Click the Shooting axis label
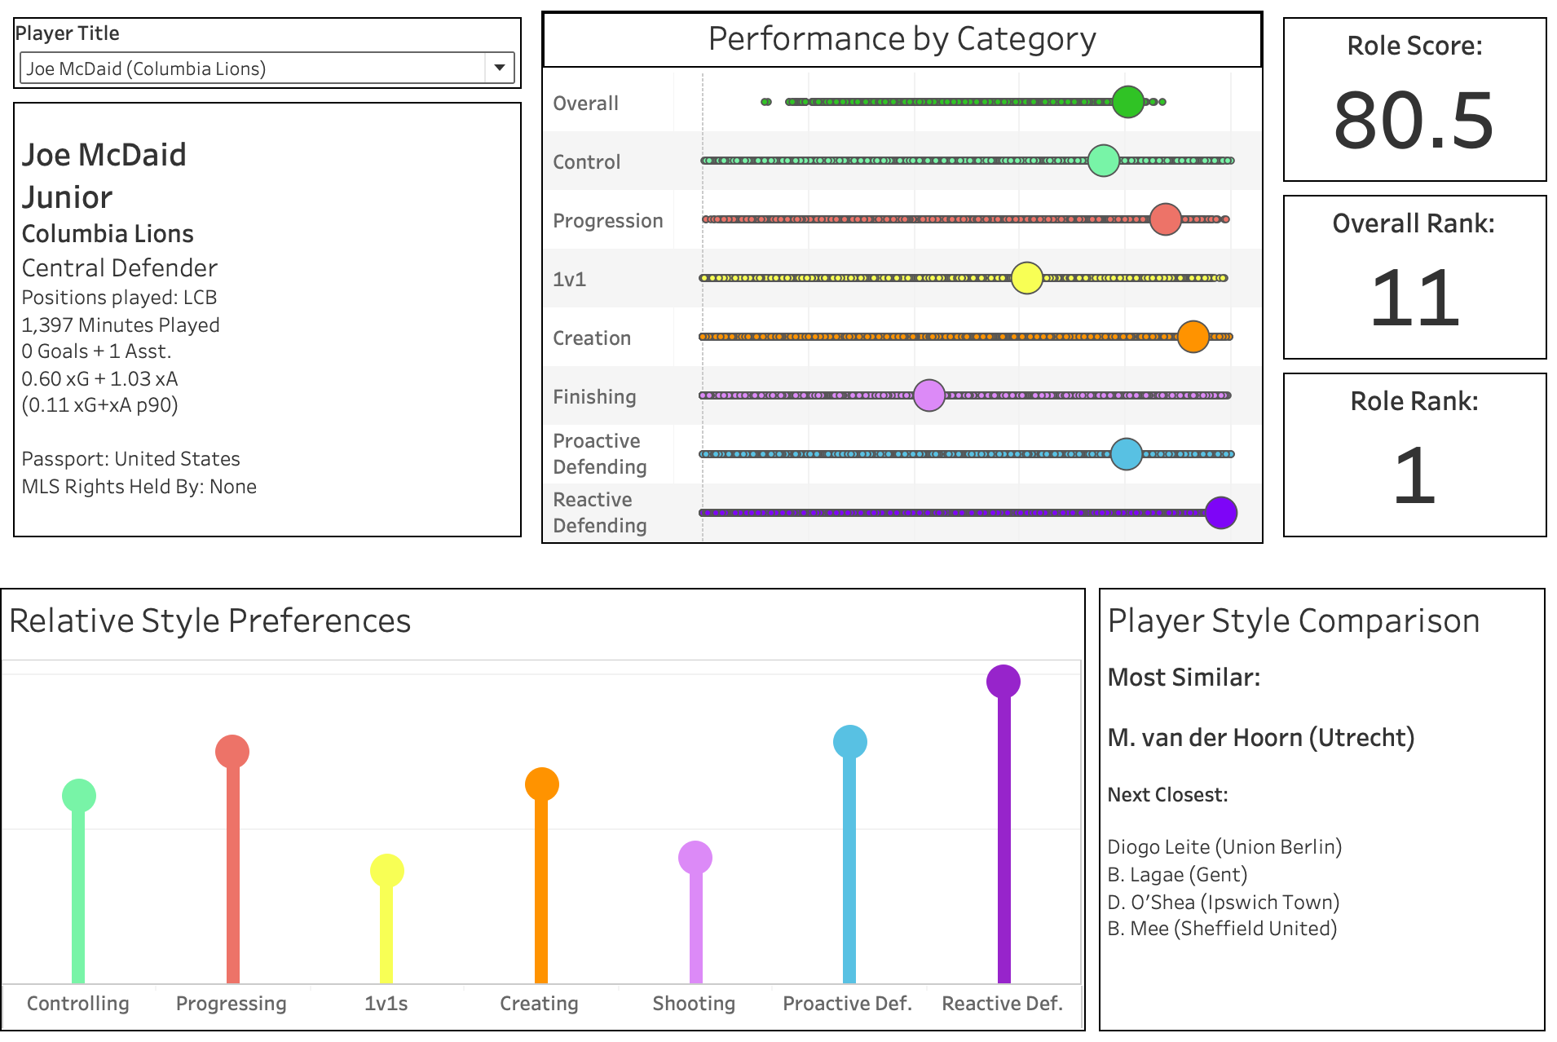 [x=694, y=1004]
